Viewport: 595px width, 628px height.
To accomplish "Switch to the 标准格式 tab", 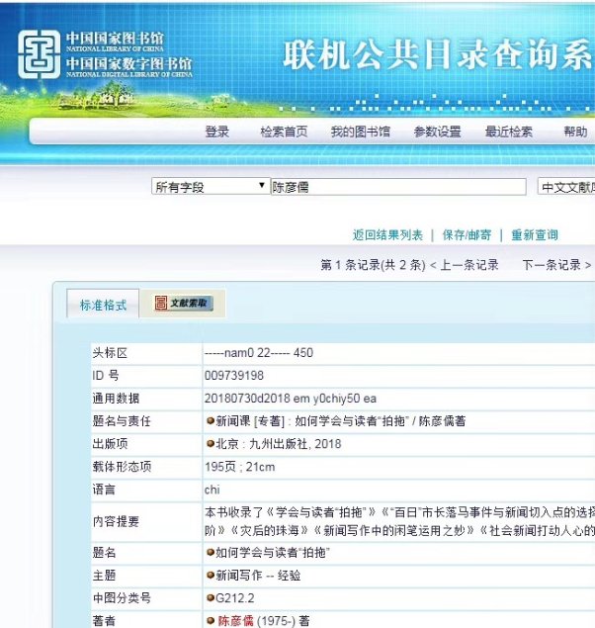I will 104,306.
